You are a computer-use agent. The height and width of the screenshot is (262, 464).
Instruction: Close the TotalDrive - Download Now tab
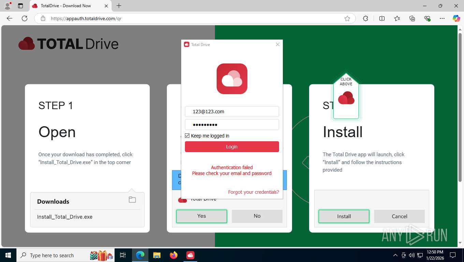point(106,6)
